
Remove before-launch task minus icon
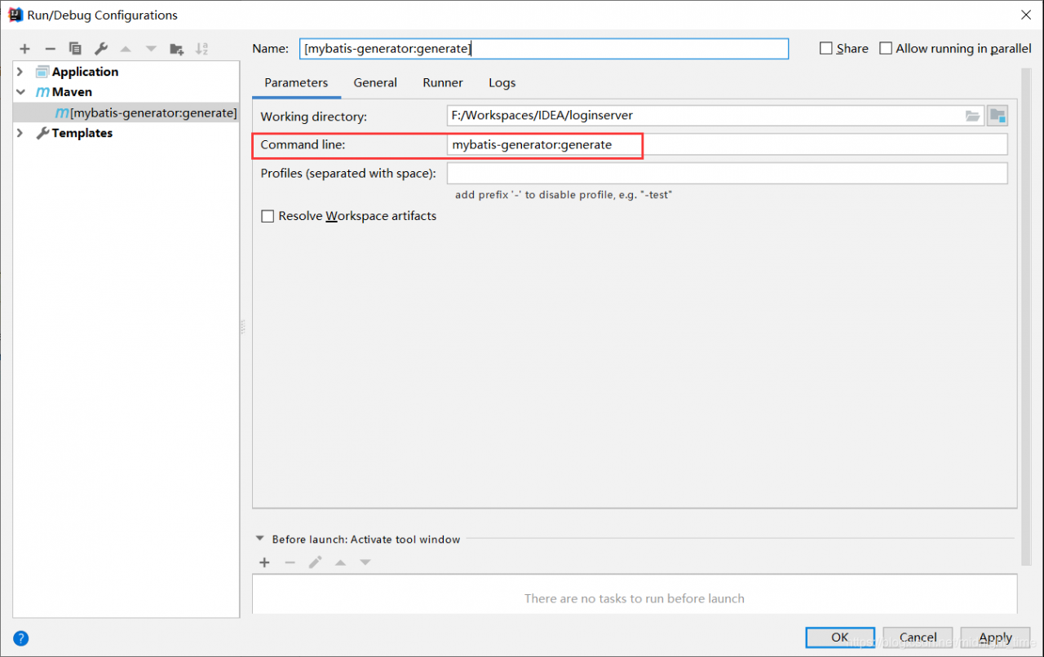coord(290,562)
